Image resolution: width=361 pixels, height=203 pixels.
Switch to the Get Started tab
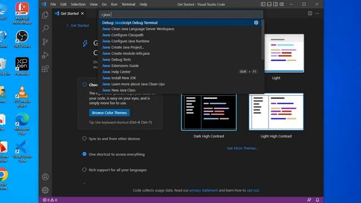pyautogui.click(x=69, y=14)
